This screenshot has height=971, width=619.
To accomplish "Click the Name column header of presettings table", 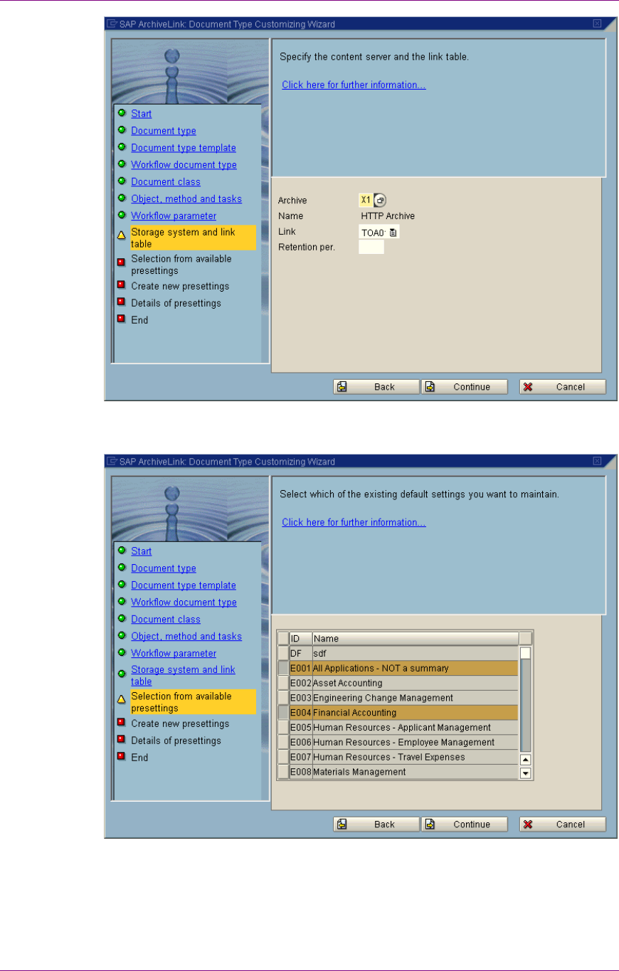I will click(x=415, y=638).
